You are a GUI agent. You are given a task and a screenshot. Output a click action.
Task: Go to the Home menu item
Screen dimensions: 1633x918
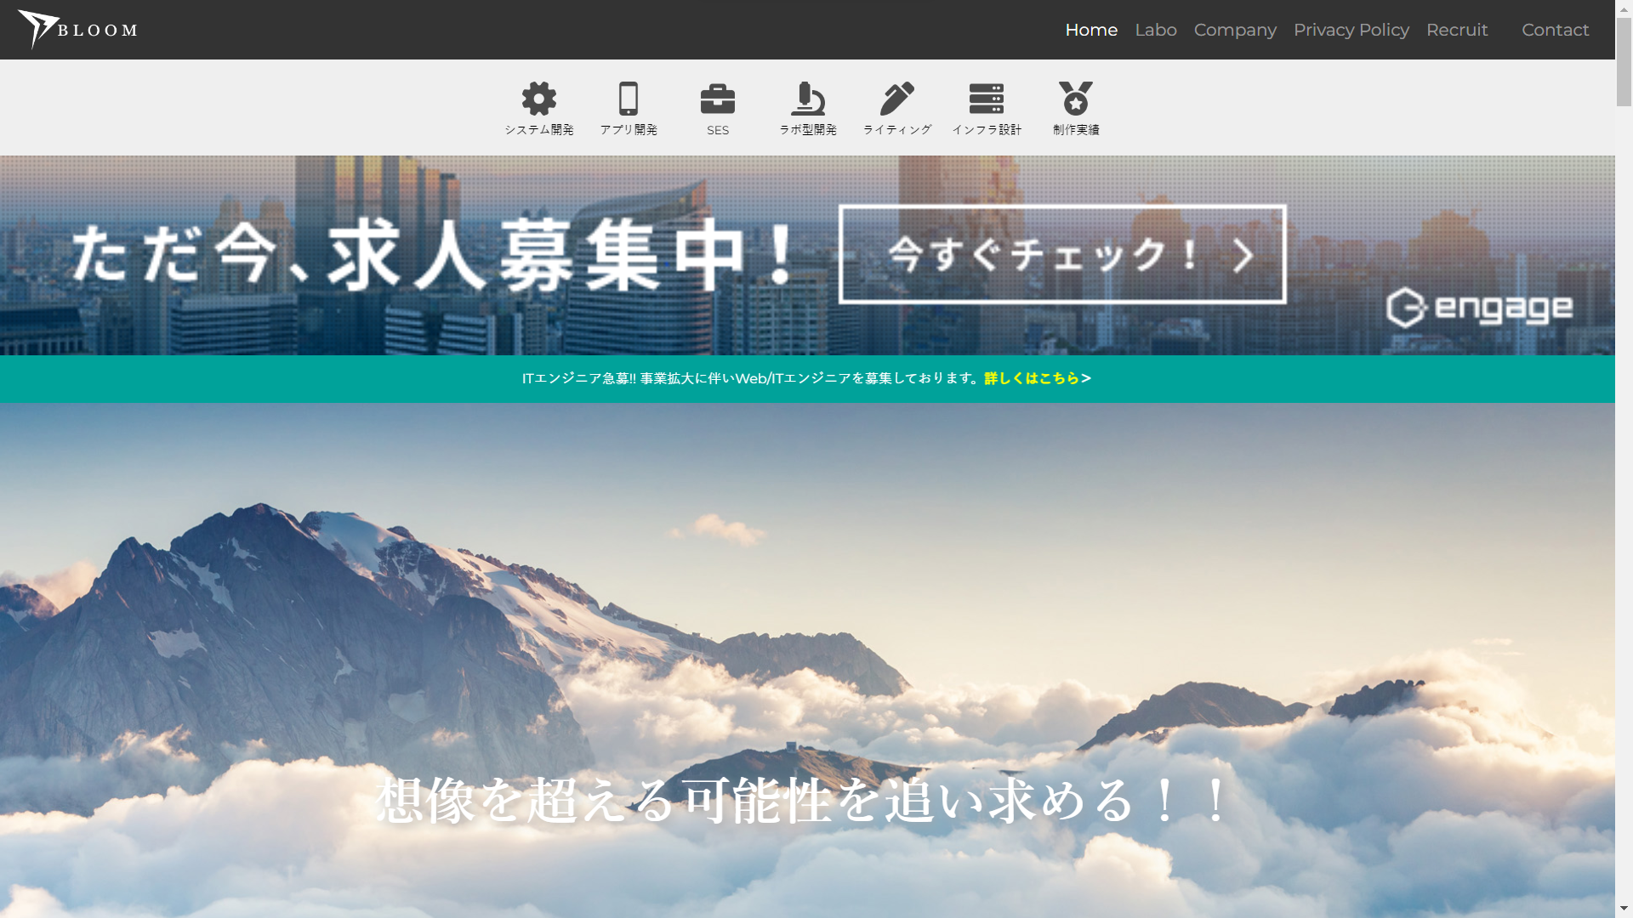pos(1090,30)
